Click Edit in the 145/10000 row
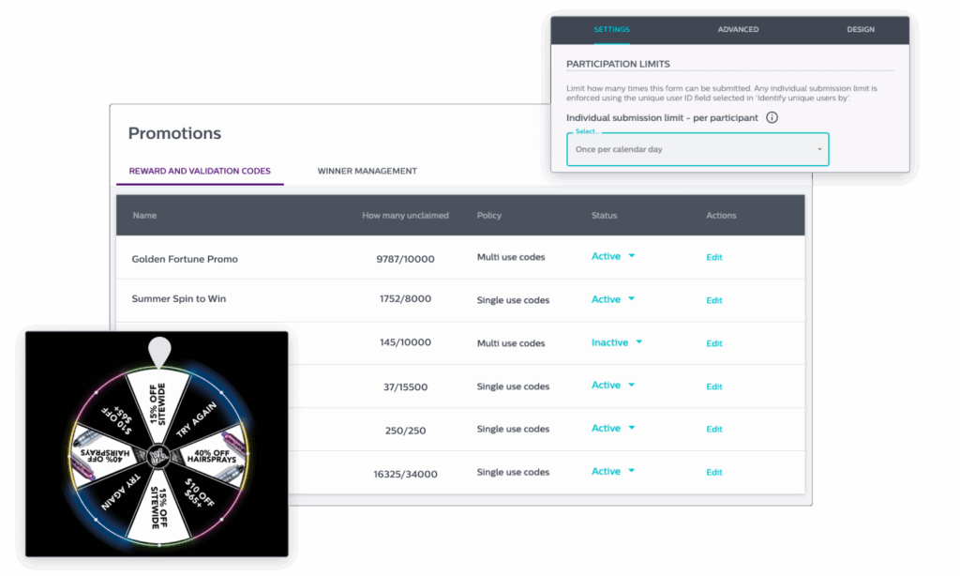The width and height of the screenshot is (960, 576). pyautogui.click(x=713, y=343)
